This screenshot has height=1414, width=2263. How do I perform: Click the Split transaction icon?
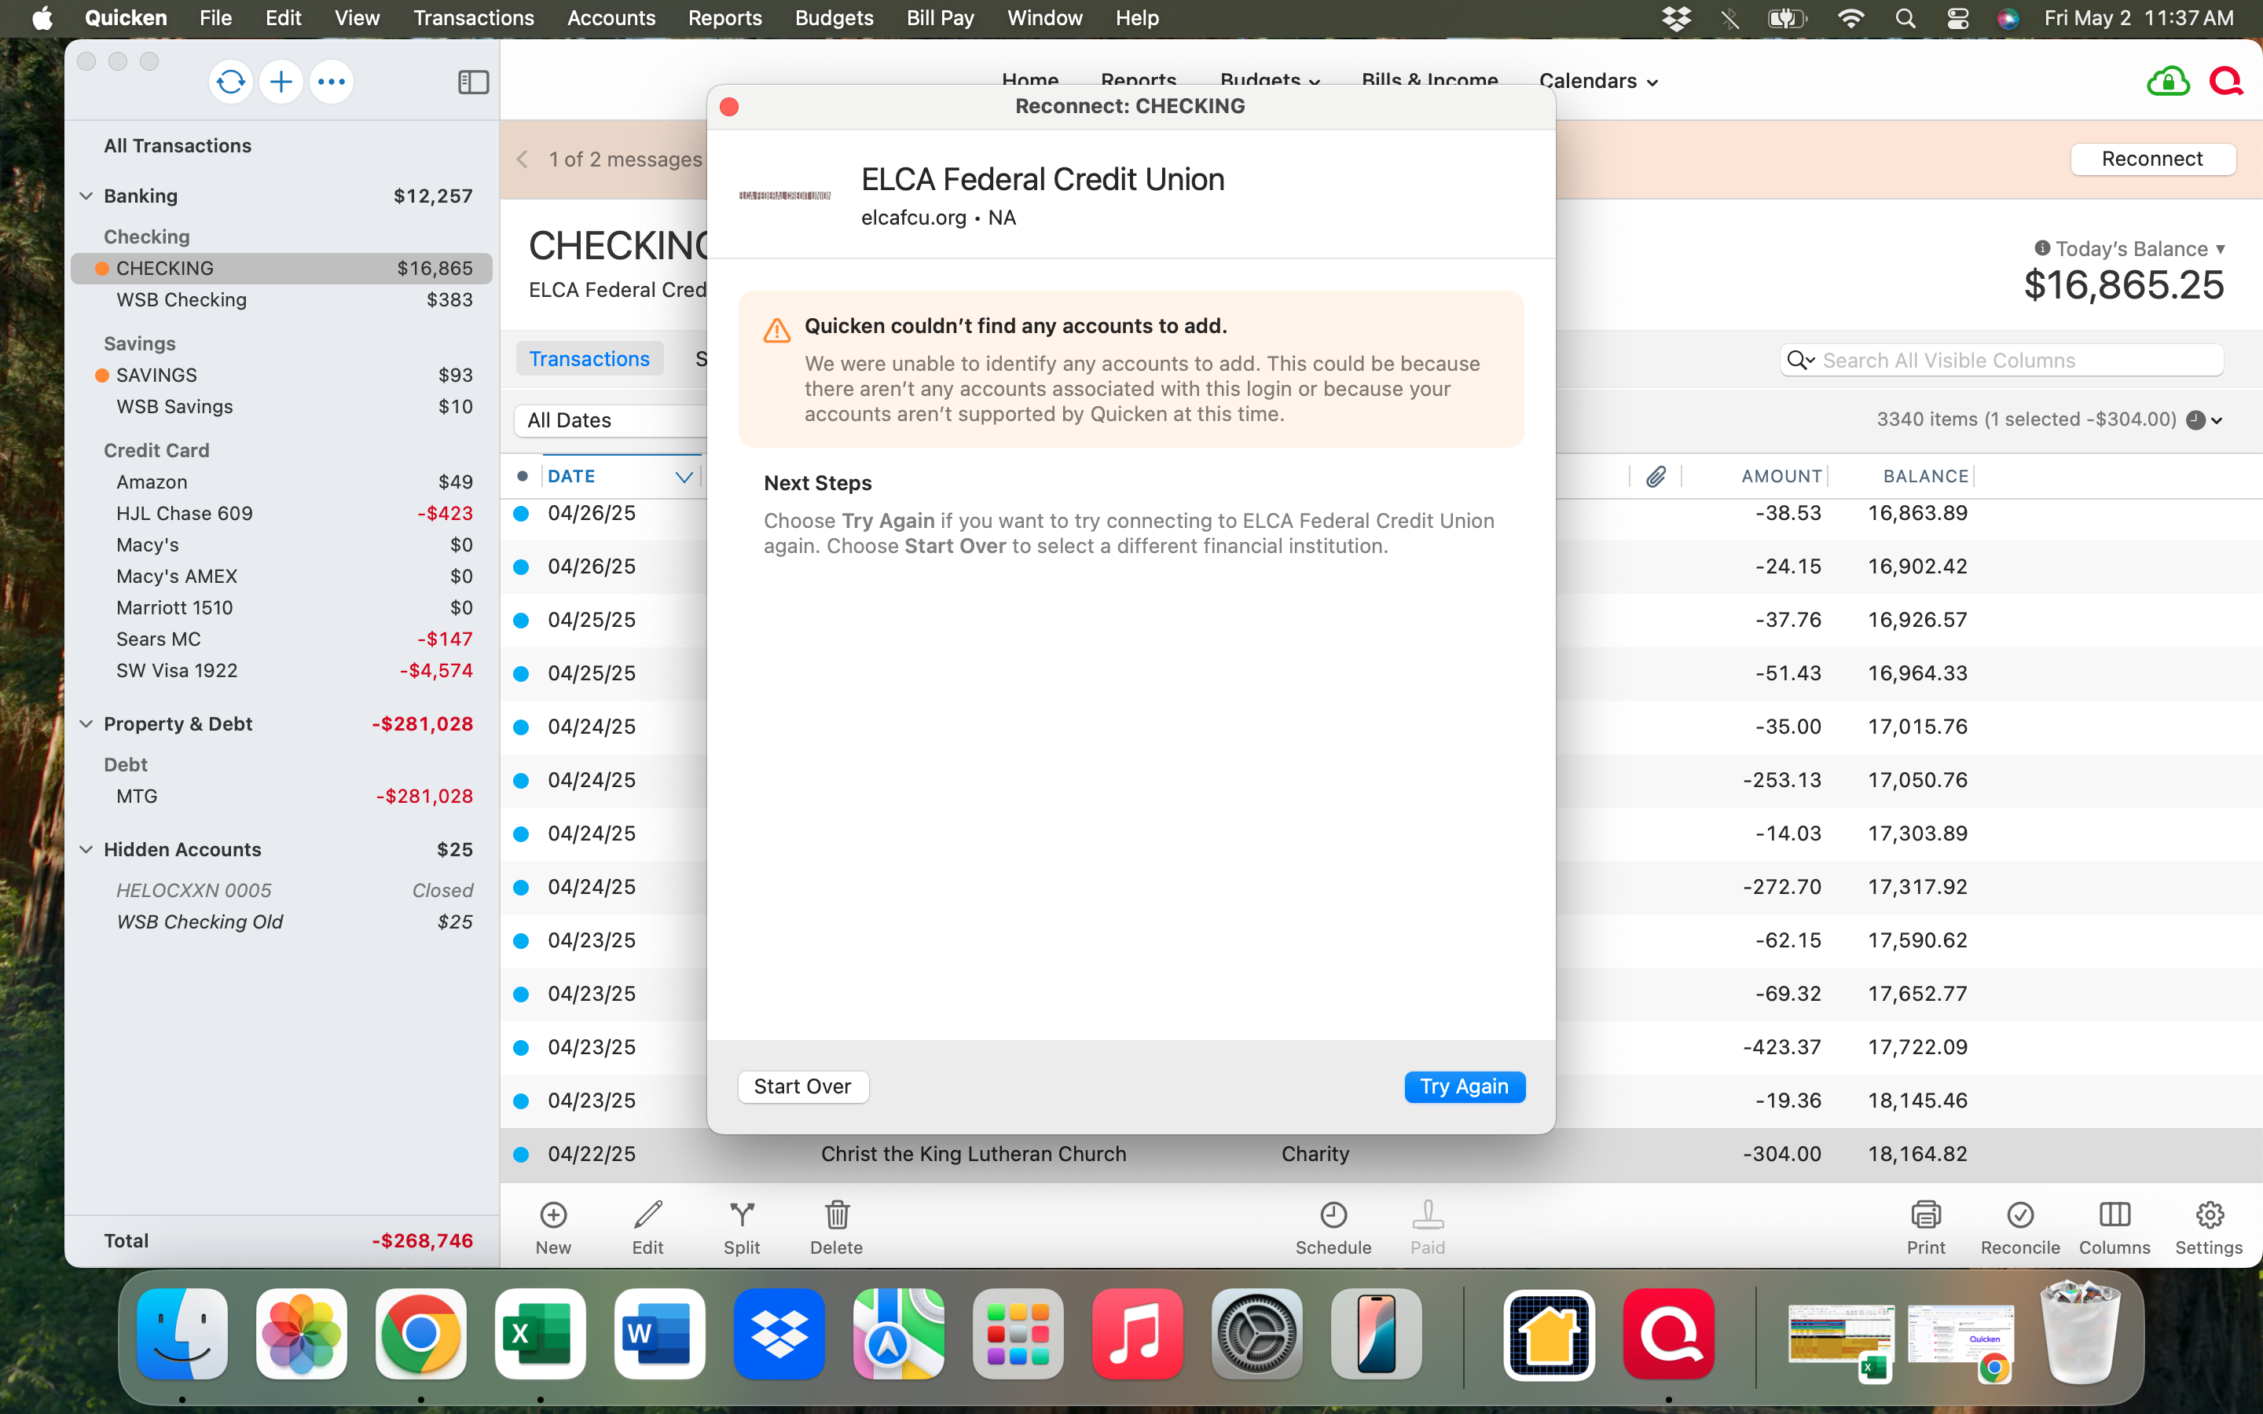(743, 1214)
